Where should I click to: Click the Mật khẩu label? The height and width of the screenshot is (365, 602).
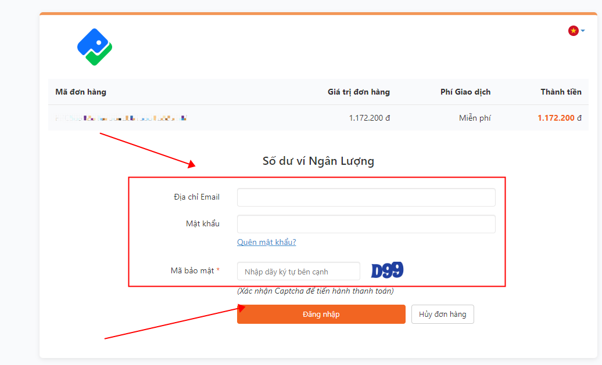click(x=203, y=223)
